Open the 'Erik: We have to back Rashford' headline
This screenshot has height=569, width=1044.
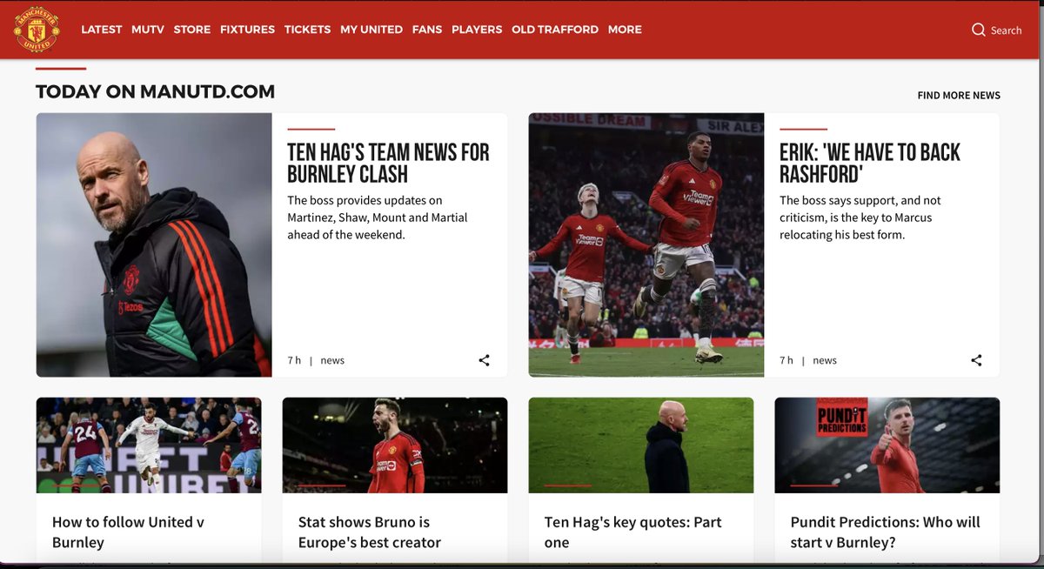870,164
